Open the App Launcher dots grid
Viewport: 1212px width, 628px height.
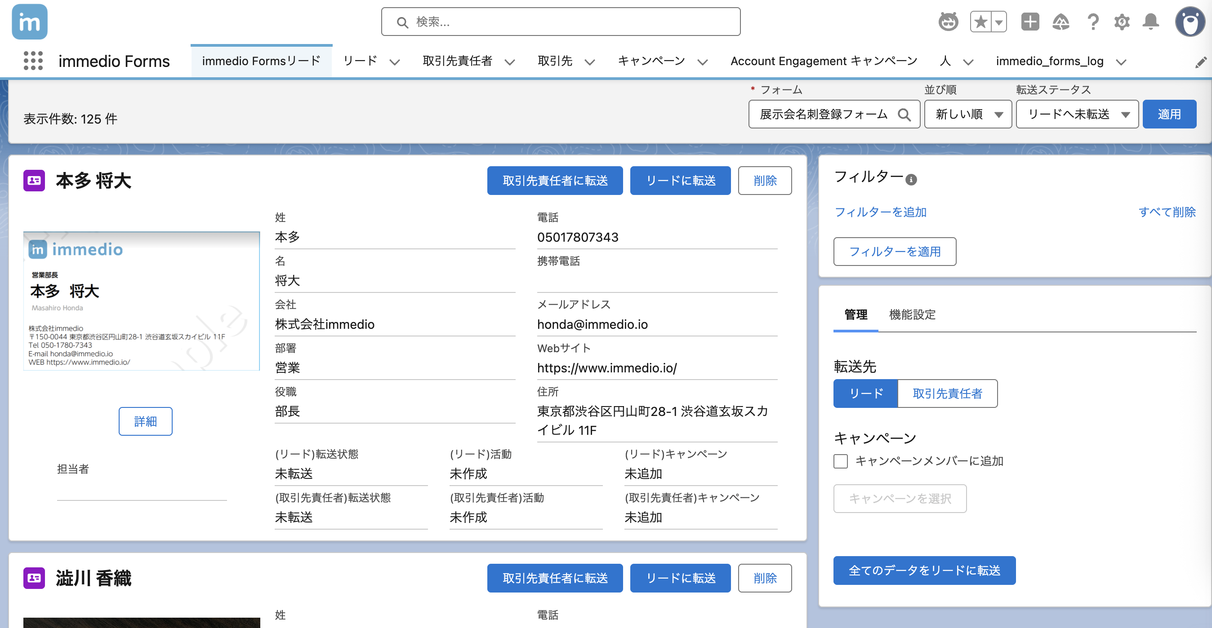tap(33, 61)
